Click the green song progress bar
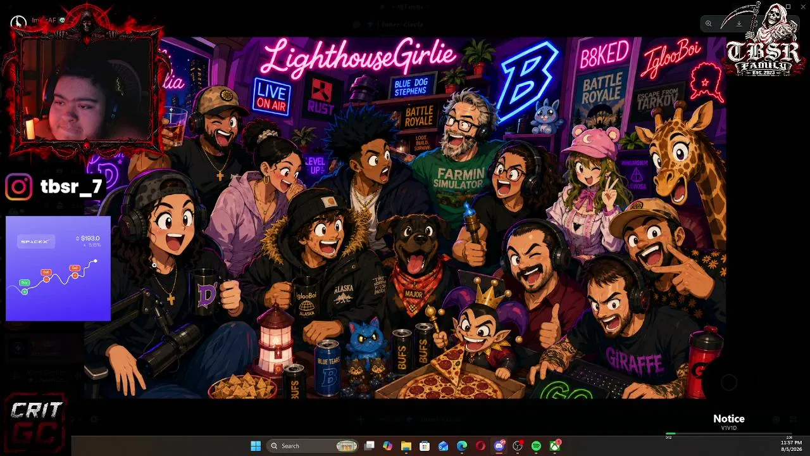The image size is (810, 456). (728, 434)
